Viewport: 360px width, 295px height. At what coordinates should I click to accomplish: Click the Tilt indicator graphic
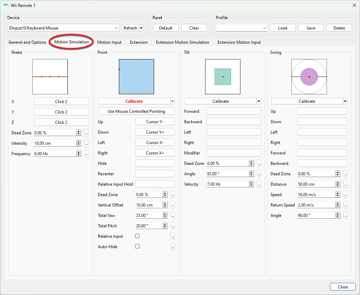click(x=223, y=77)
